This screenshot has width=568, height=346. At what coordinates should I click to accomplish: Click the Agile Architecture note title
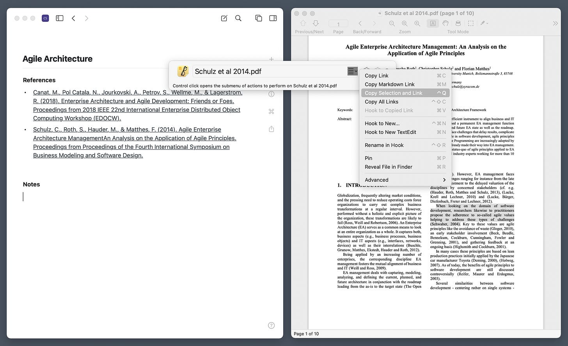click(57, 59)
